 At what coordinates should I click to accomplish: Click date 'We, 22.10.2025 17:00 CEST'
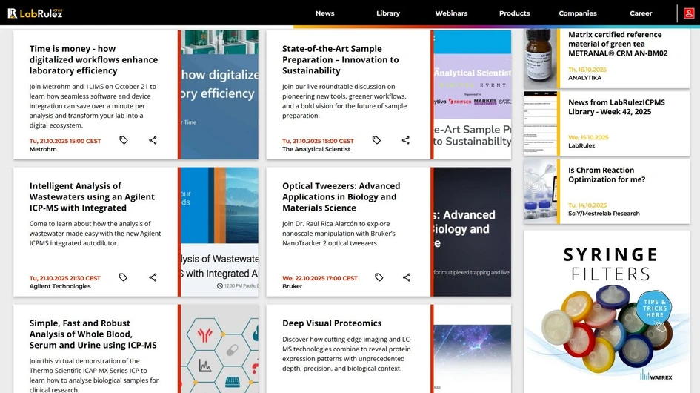pos(320,278)
